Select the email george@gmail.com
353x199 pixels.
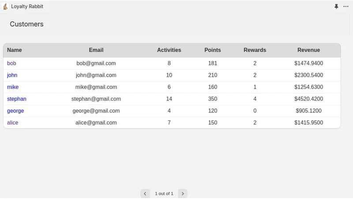pos(96,111)
